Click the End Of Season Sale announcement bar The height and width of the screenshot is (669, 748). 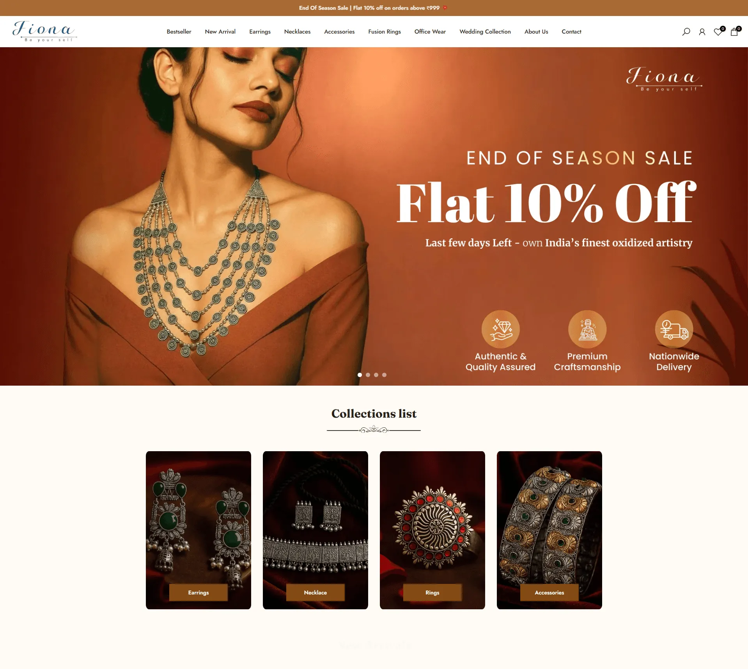pyautogui.click(x=374, y=8)
